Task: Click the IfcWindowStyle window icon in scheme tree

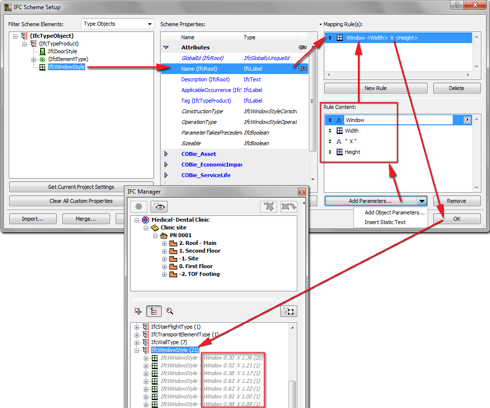Action: (43, 67)
